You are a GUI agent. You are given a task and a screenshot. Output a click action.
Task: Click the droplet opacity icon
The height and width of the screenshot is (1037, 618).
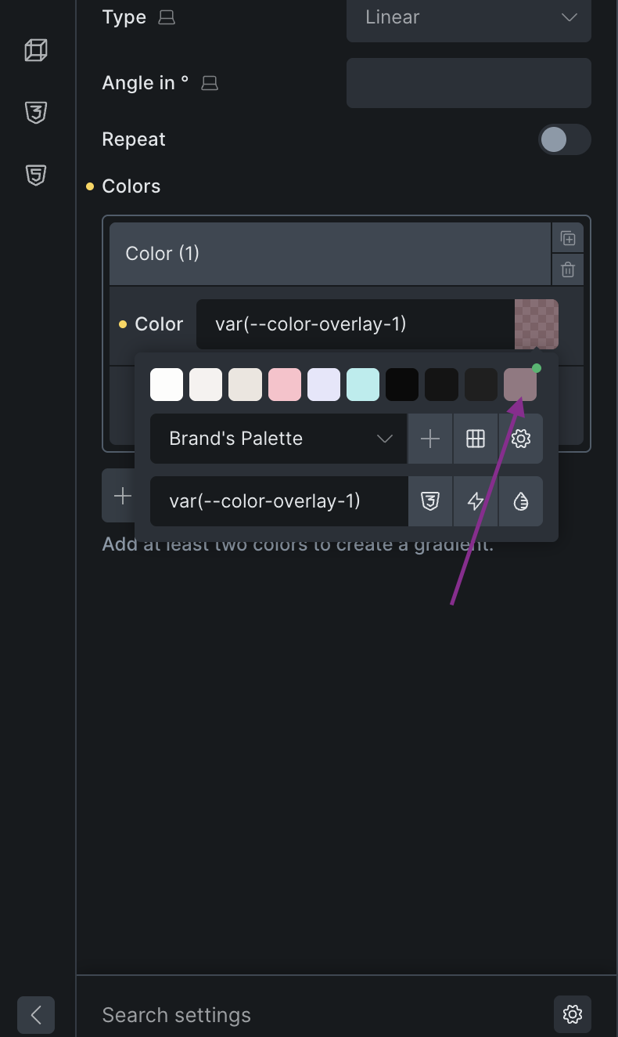click(x=521, y=501)
